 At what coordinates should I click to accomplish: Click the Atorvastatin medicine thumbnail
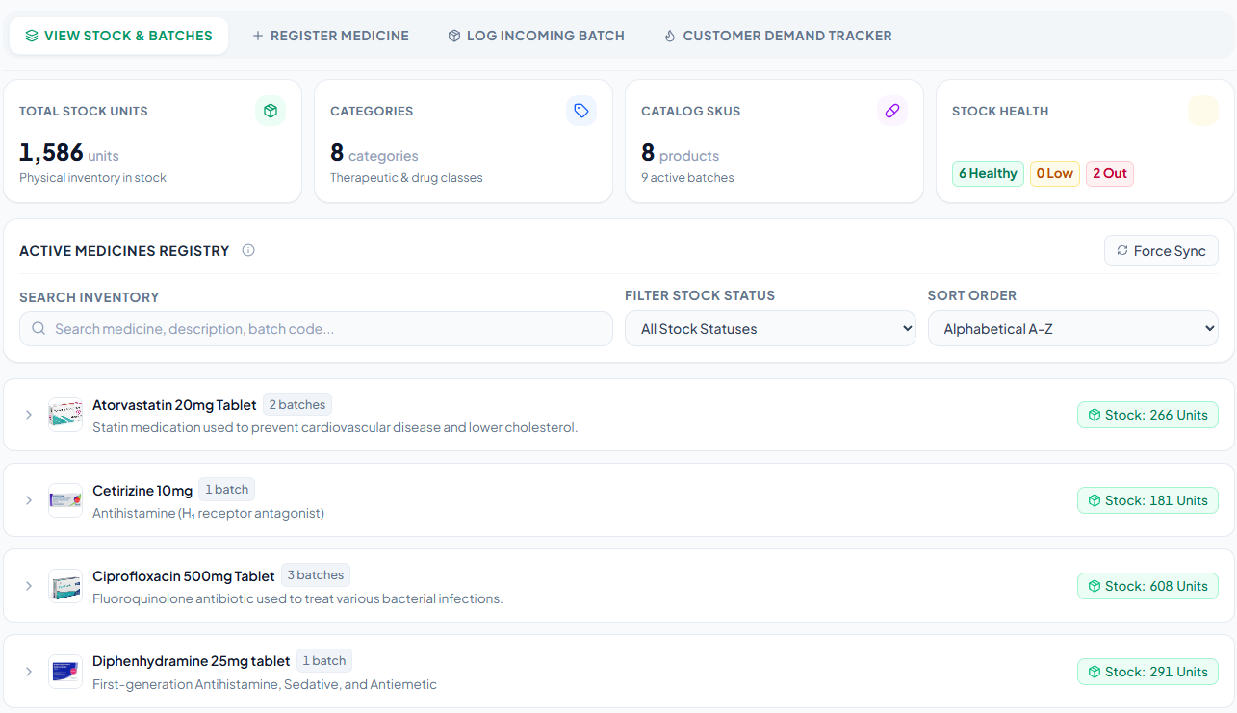(65, 415)
